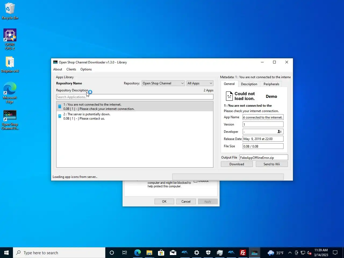This screenshot has height=258, width=344.
Task: Select the Microsoft Edge desktop shortcut
Action: (10, 92)
